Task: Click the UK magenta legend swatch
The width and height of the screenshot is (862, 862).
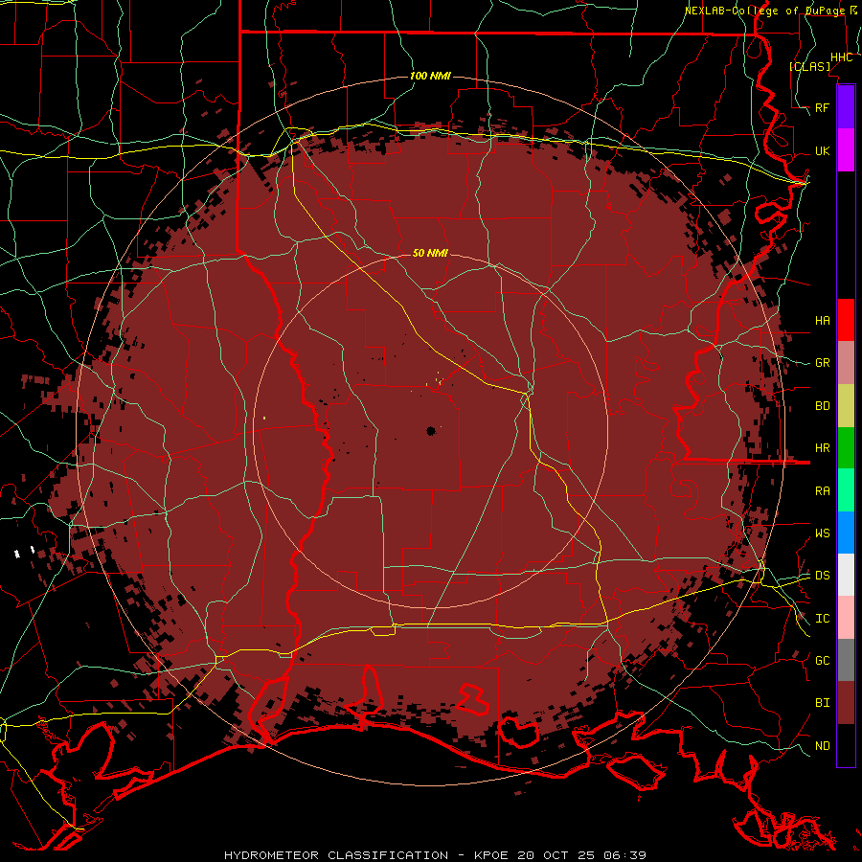Action: (846, 150)
